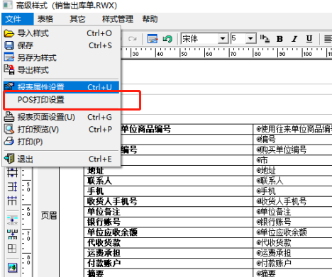Select the @银行账号 field cell

tap(293, 222)
